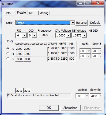Click the Frequency 2000 readout
The width and height of the screenshot is (106, 115).
(x=45, y=35)
